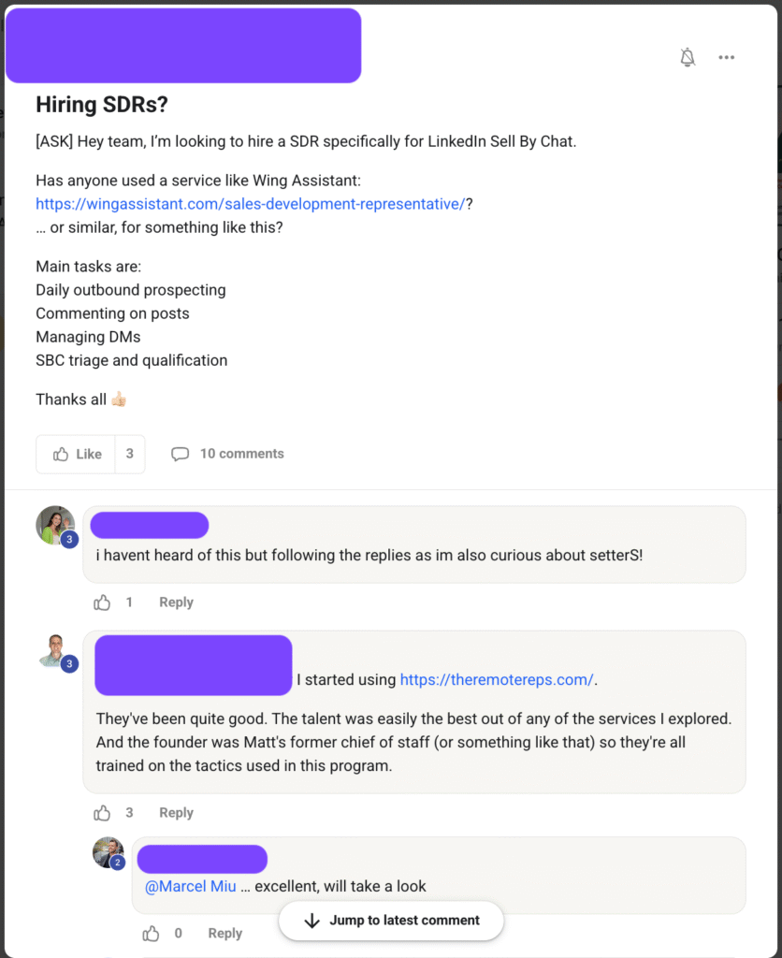This screenshot has width=782, height=958.
Task: Click the nested reply author's avatar
Action: click(108, 852)
